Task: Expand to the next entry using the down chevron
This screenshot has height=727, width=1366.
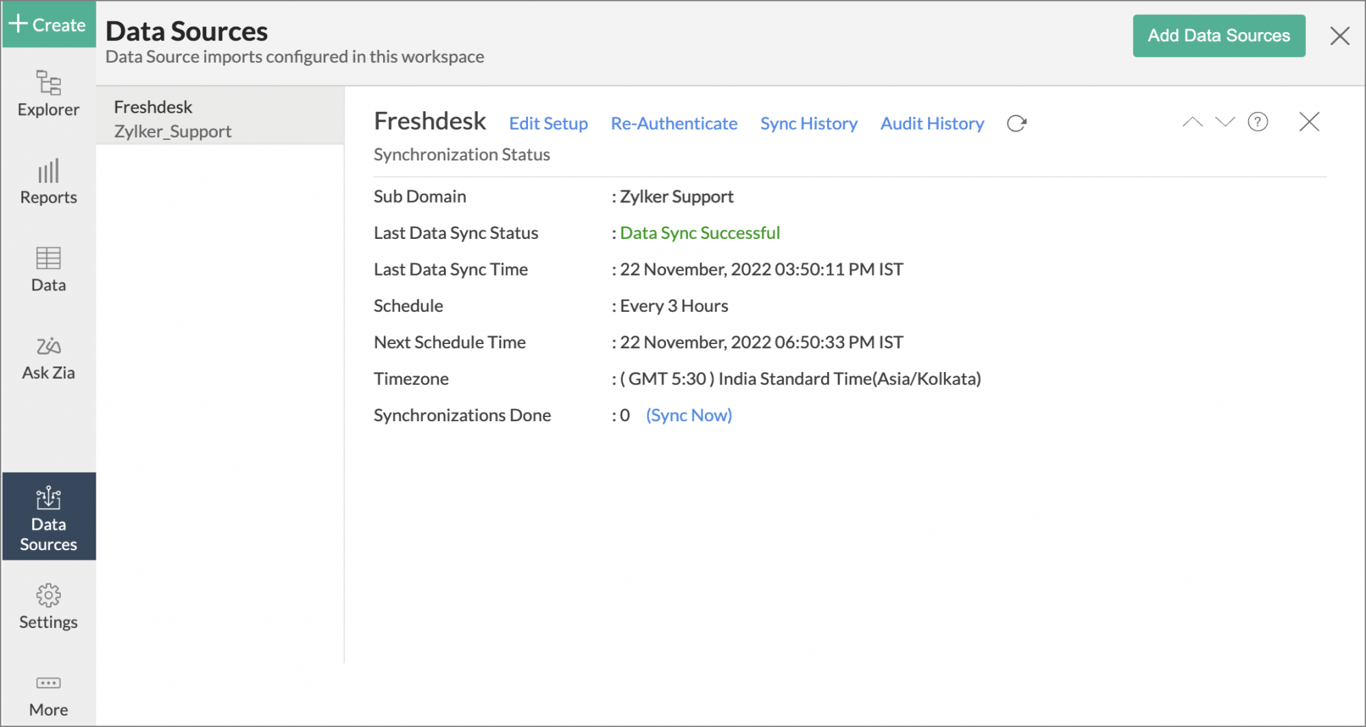Action: [x=1225, y=122]
